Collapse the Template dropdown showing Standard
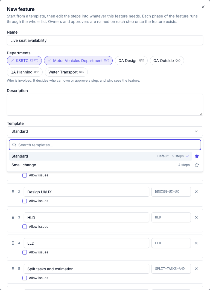Screen dimensions: 210x290 (x=105, y=131)
